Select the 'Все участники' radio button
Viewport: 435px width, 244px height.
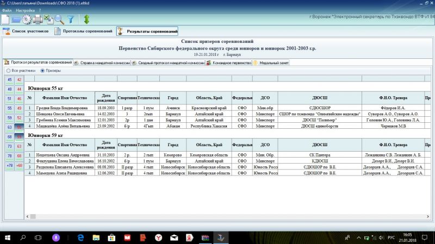tap(8, 71)
